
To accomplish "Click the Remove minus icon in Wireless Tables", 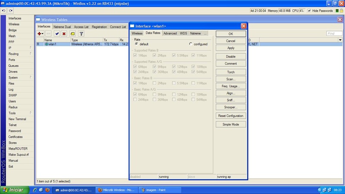I will tap(48, 34).
